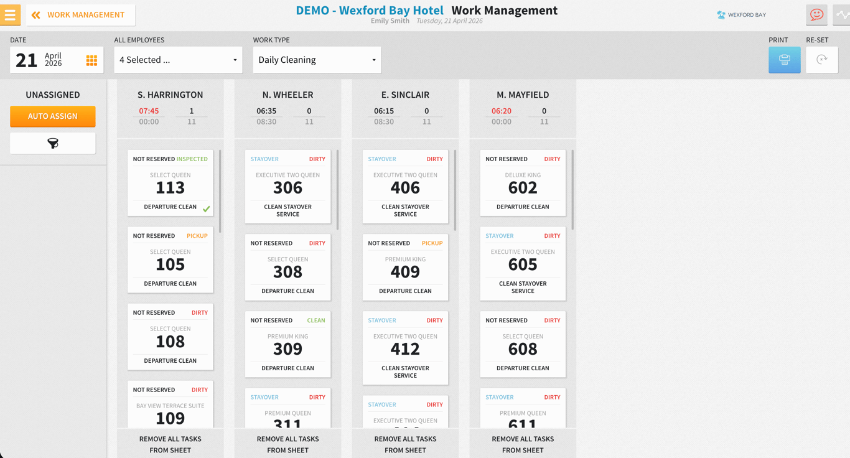The height and width of the screenshot is (458, 850).
Task: Open the chat feedback smiley icon
Action: click(816, 14)
